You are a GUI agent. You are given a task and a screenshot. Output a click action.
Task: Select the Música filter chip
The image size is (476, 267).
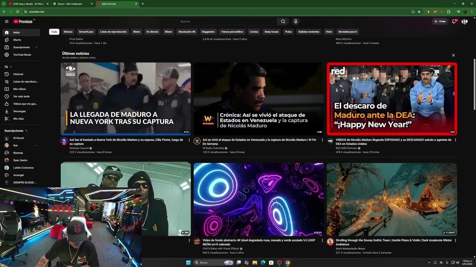click(x=68, y=32)
